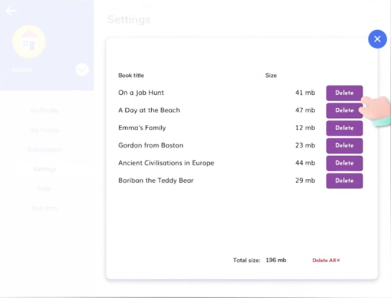The height and width of the screenshot is (298, 391).
Task: Select Settings in the sidebar
Action: [x=45, y=169]
